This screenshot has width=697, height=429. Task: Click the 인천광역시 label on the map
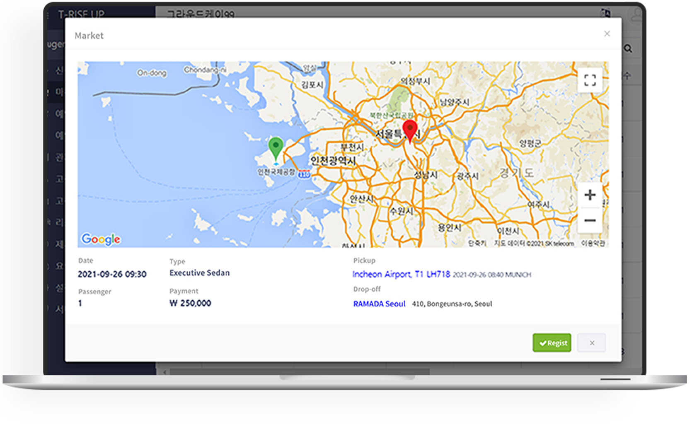(333, 161)
